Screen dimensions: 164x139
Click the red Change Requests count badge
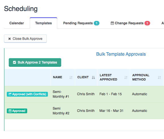(x=147, y=23)
